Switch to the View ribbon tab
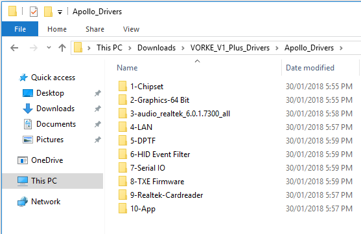 [131, 29]
